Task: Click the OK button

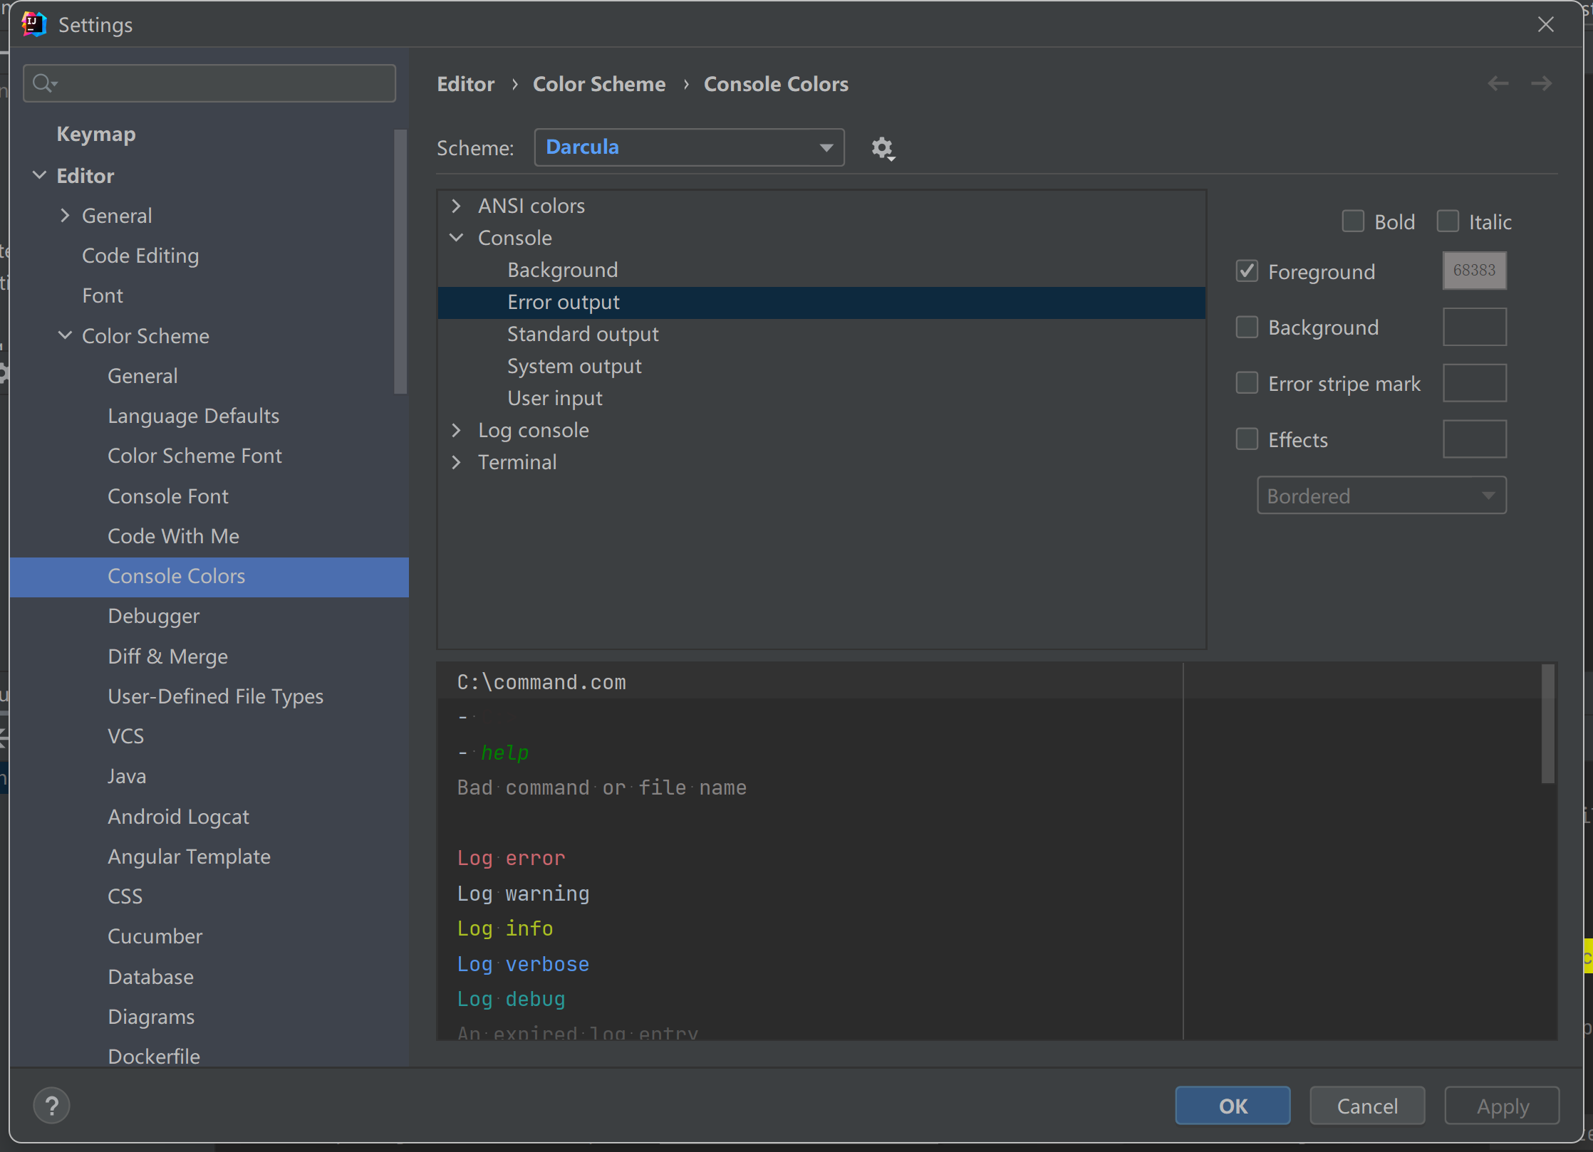Action: 1233,1106
